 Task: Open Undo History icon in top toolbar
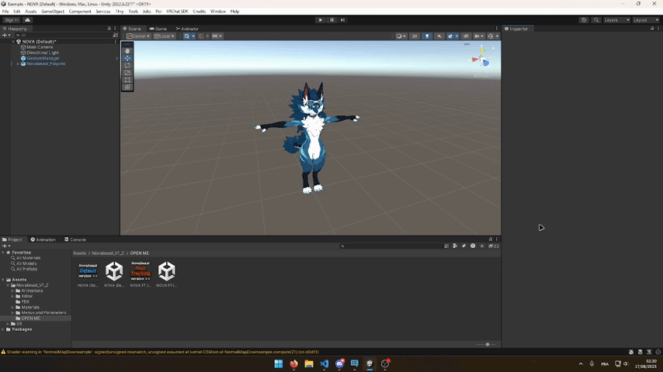point(584,19)
